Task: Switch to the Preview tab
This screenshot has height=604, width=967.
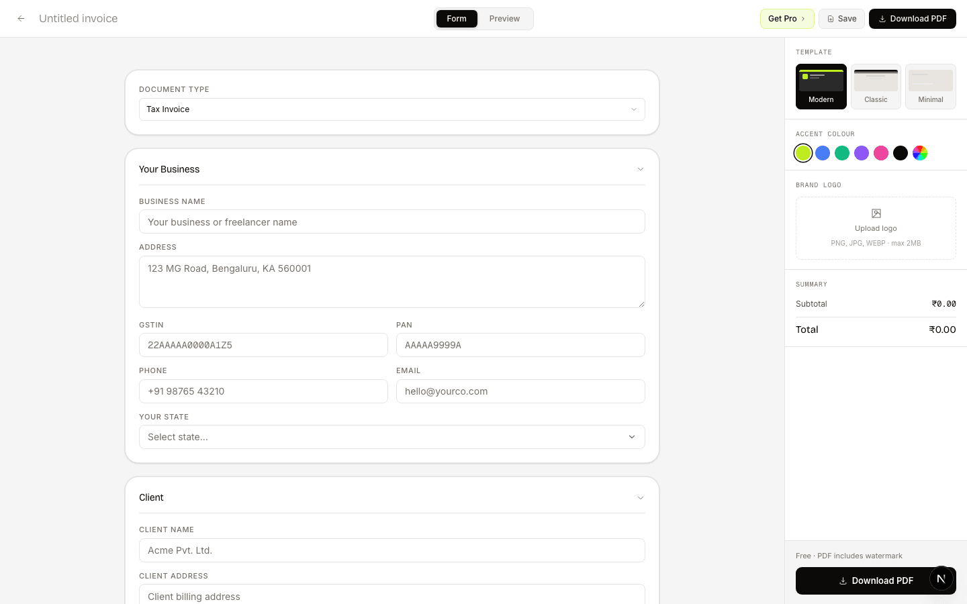Action: (x=504, y=19)
